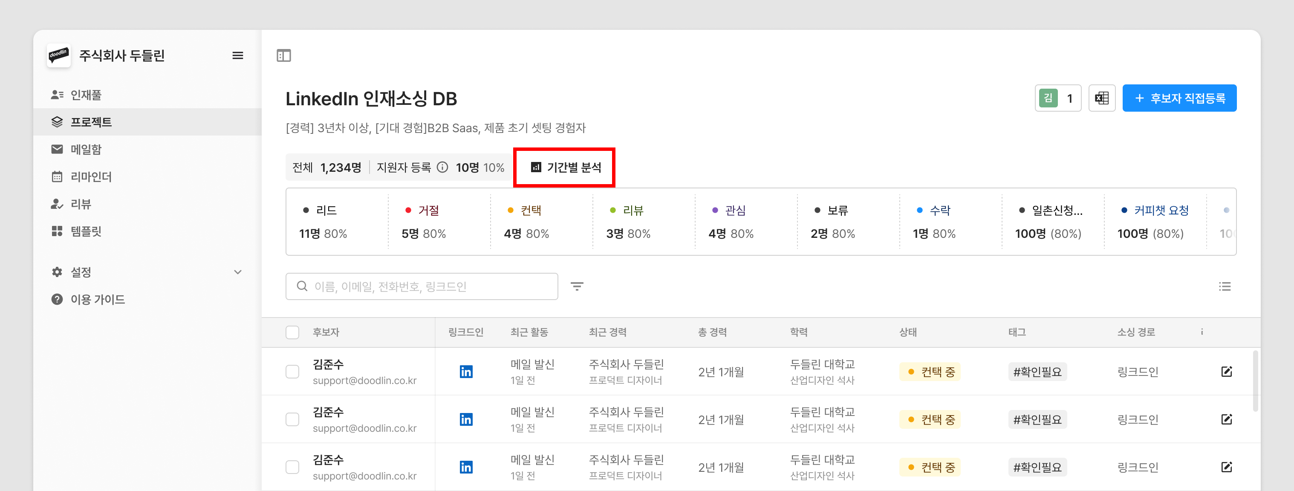Click the 최근 활동 column header
This screenshot has width=1294, height=491.
529,332
